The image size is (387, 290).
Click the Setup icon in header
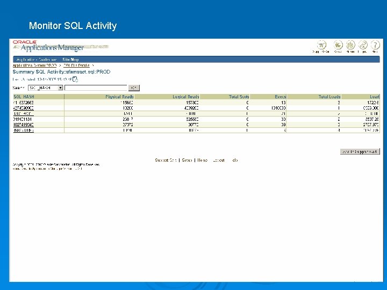tap(338, 45)
